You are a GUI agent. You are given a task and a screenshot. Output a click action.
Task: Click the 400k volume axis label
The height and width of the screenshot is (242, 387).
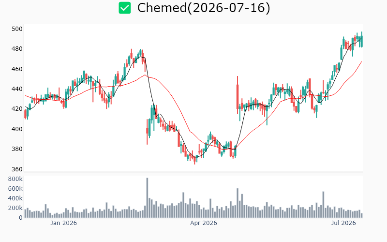(15, 198)
